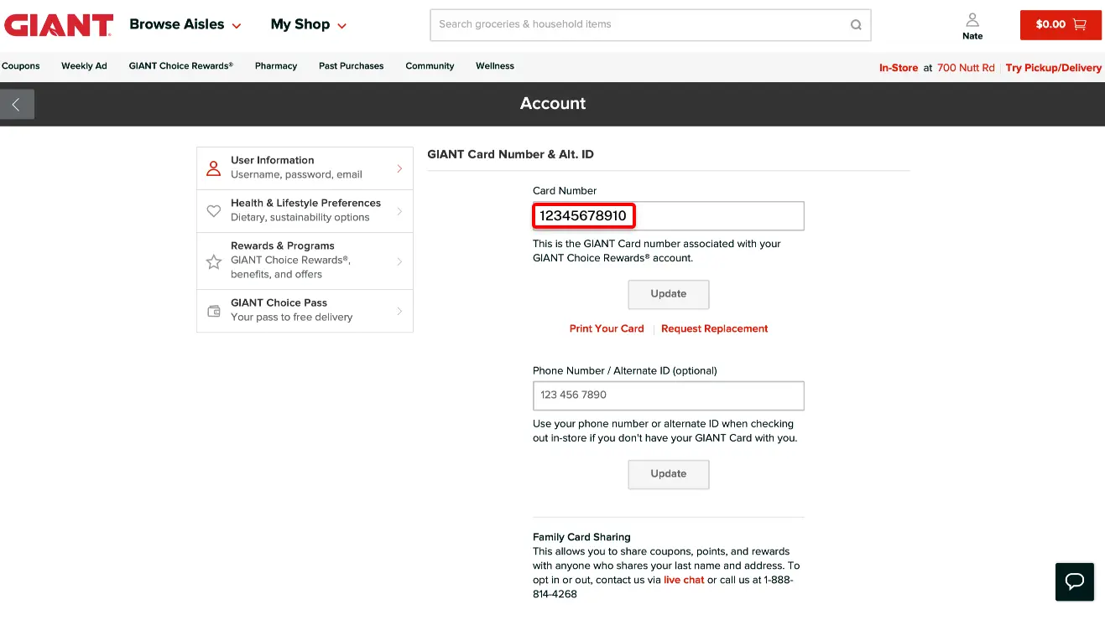Click Try Pickup/Delivery link
Screen dimensions: 1105x620
[x=1054, y=68]
